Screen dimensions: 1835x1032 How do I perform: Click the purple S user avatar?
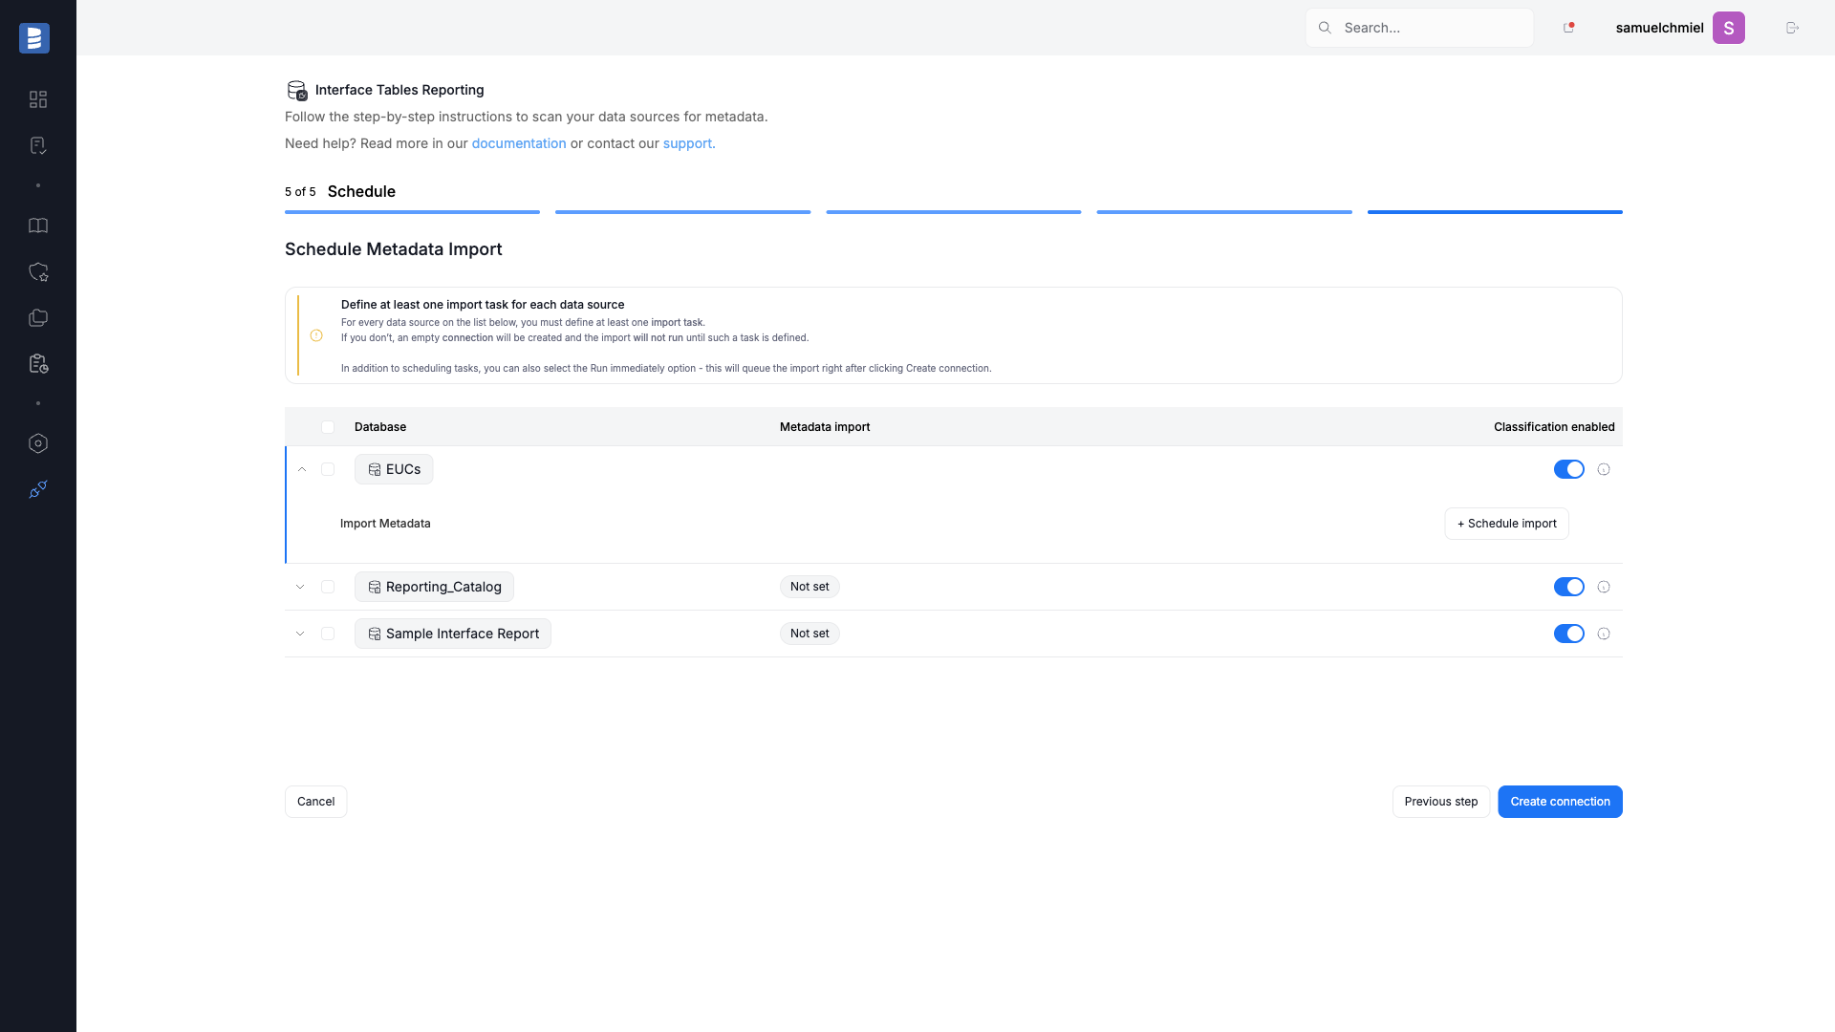point(1728,28)
